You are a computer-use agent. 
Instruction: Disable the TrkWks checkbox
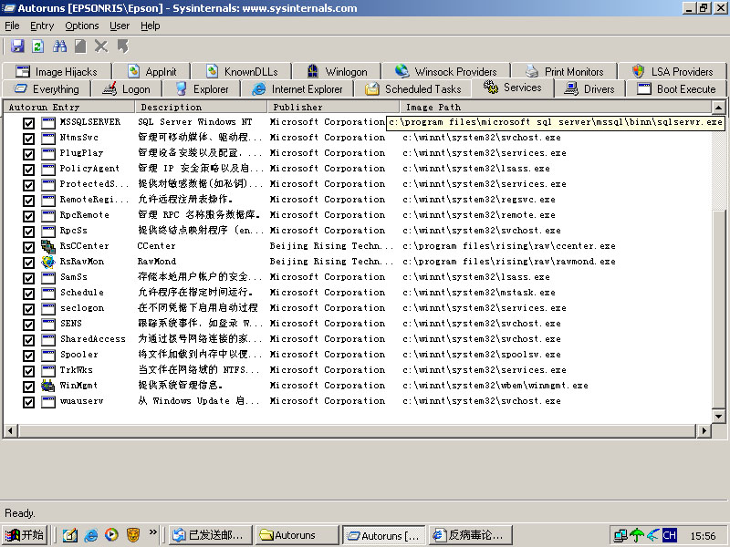pyautogui.click(x=29, y=371)
